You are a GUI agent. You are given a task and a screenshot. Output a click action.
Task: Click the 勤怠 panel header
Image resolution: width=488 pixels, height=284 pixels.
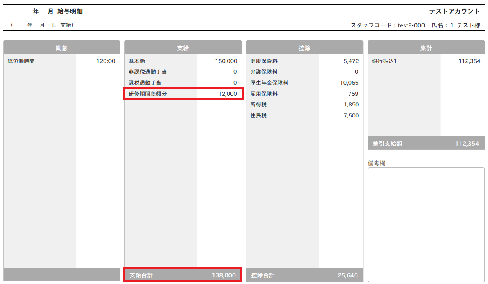coord(61,48)
